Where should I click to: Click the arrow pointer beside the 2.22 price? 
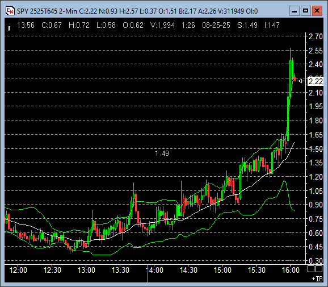tap(301, 81)
